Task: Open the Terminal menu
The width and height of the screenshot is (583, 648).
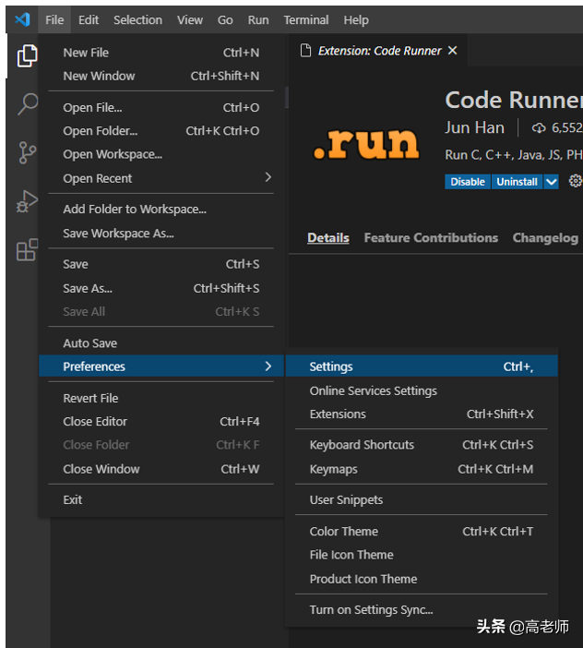Action: pos(306,19)
